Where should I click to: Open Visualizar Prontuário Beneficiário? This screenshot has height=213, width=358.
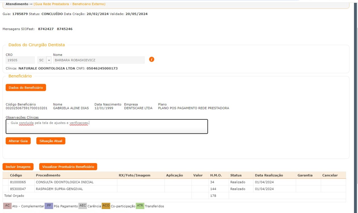point(68,167)
